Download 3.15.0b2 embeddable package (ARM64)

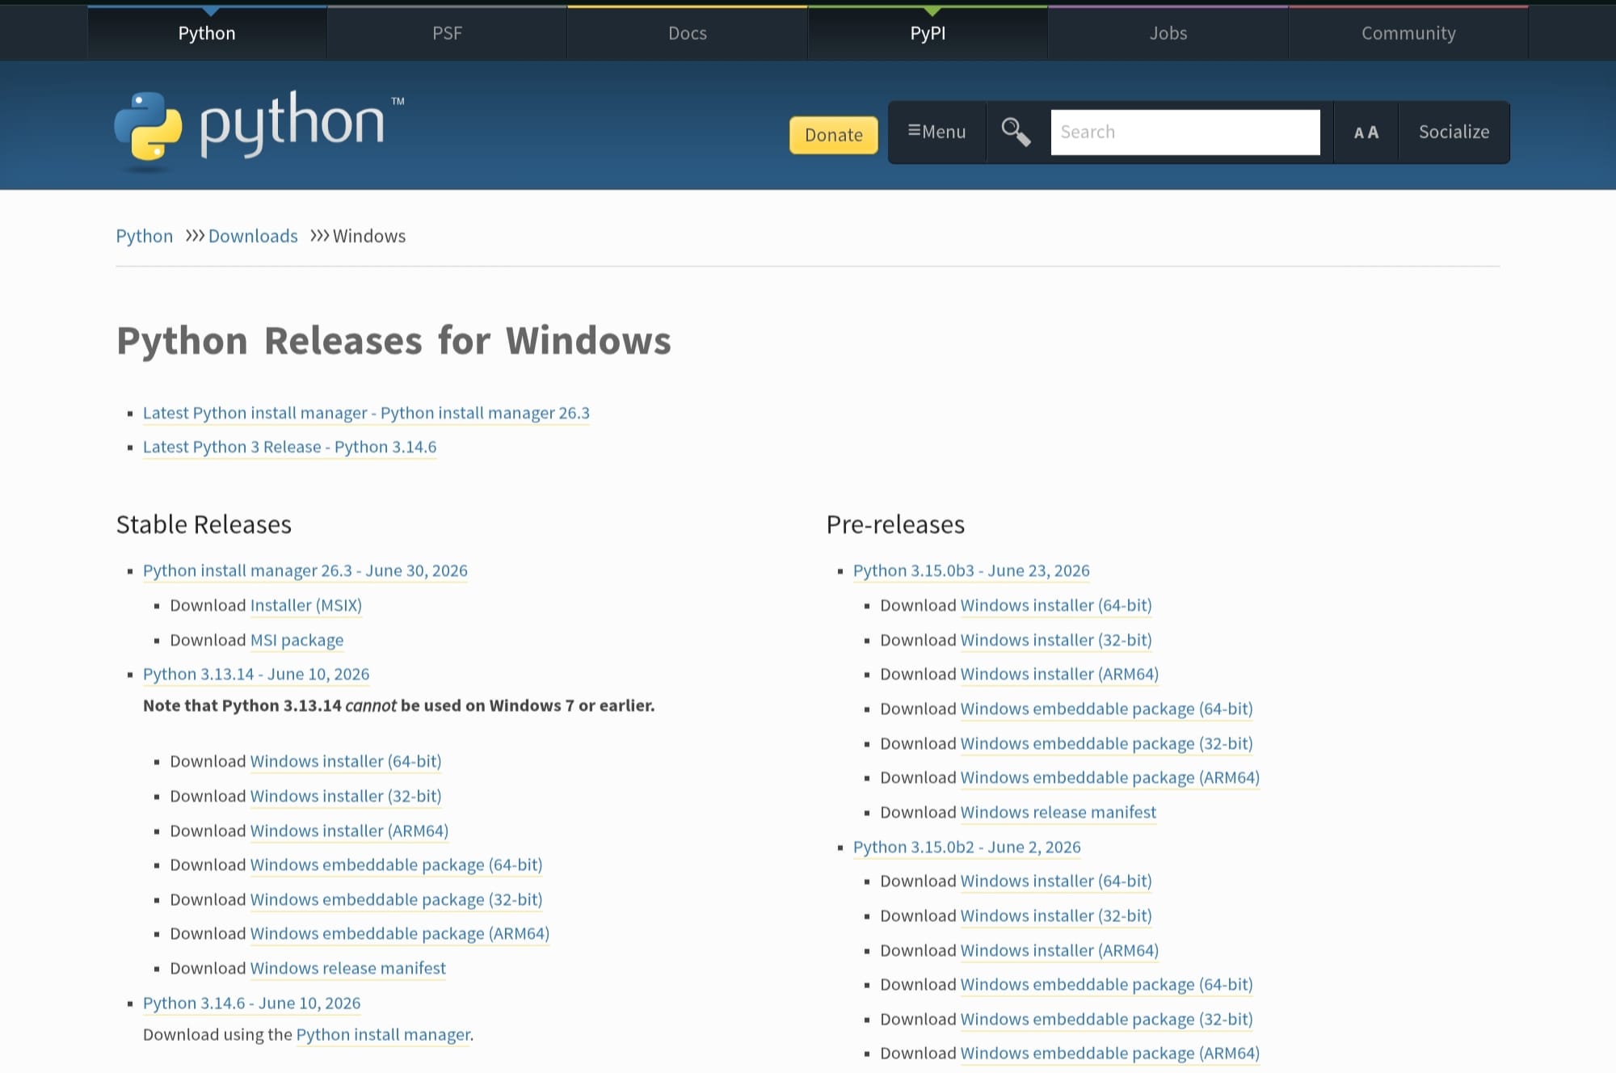pos(1109,1053)
